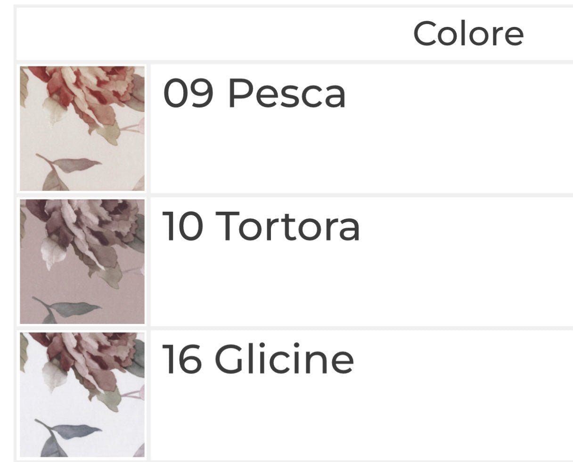This screenshot has height=462, width=573.
Task: Click the word Glicine
Action: coord(284,359)
